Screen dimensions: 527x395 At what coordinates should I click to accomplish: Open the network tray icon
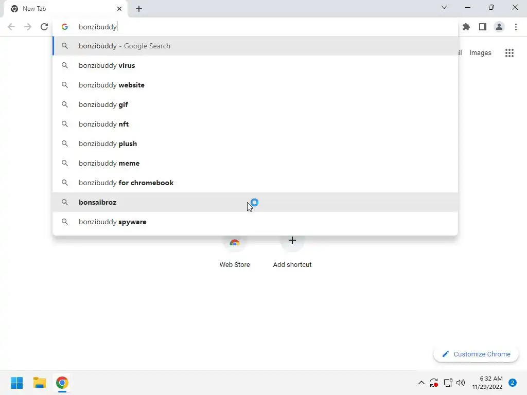click(448, 383)
